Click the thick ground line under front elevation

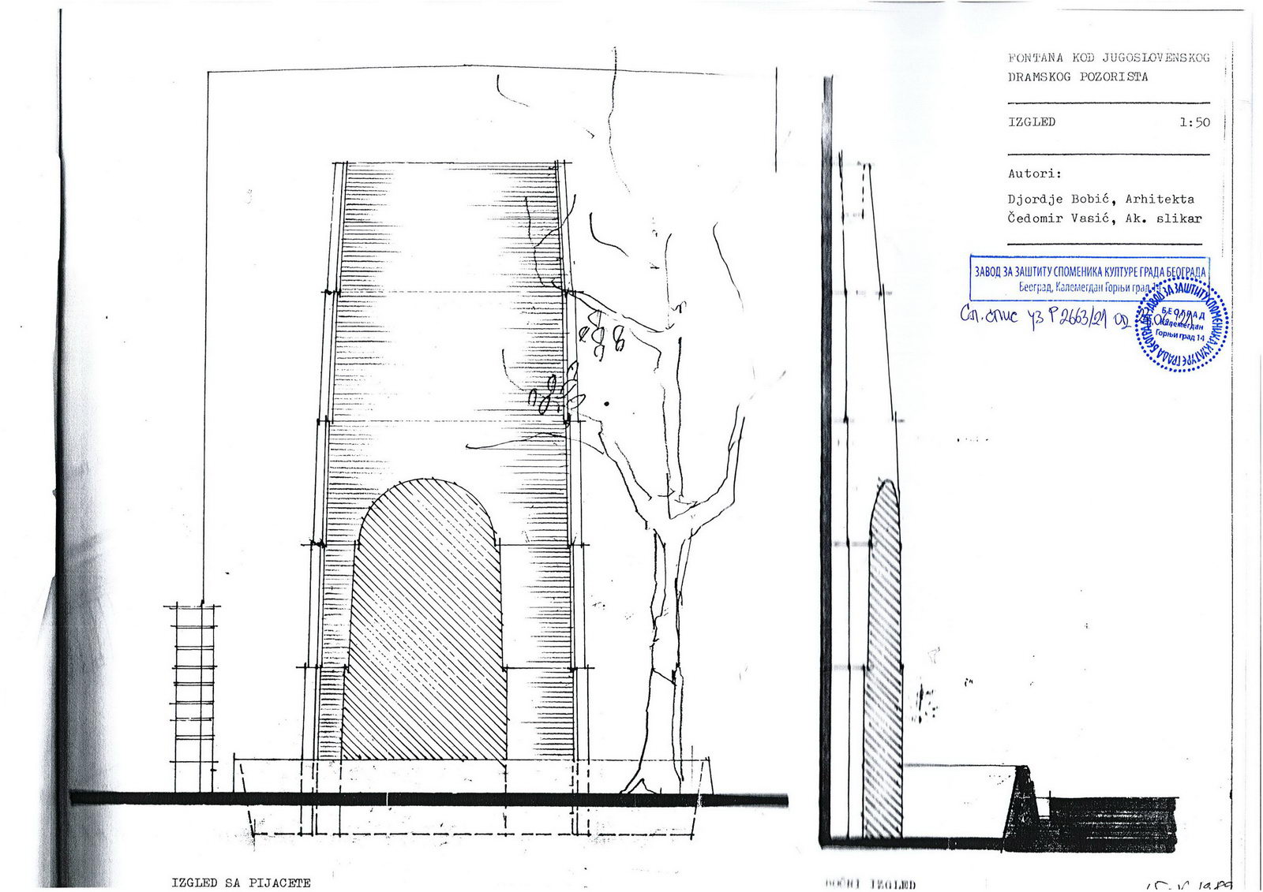tap(426, 799)
